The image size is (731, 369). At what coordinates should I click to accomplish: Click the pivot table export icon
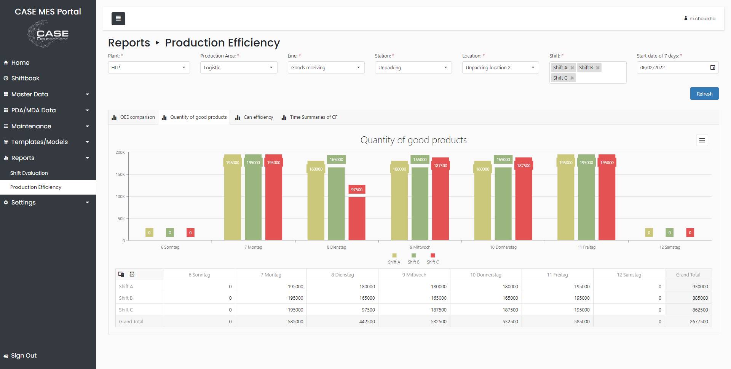point(132,274)
